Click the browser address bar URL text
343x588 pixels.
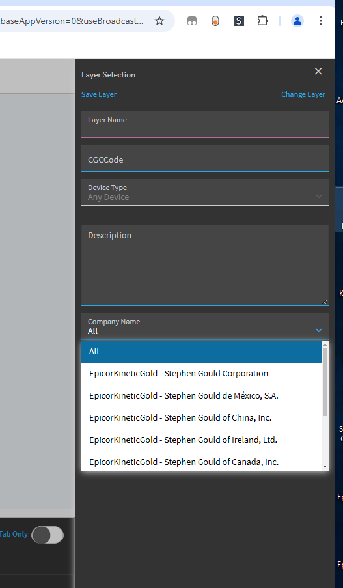pyautogui.click(x=72, y=21)
